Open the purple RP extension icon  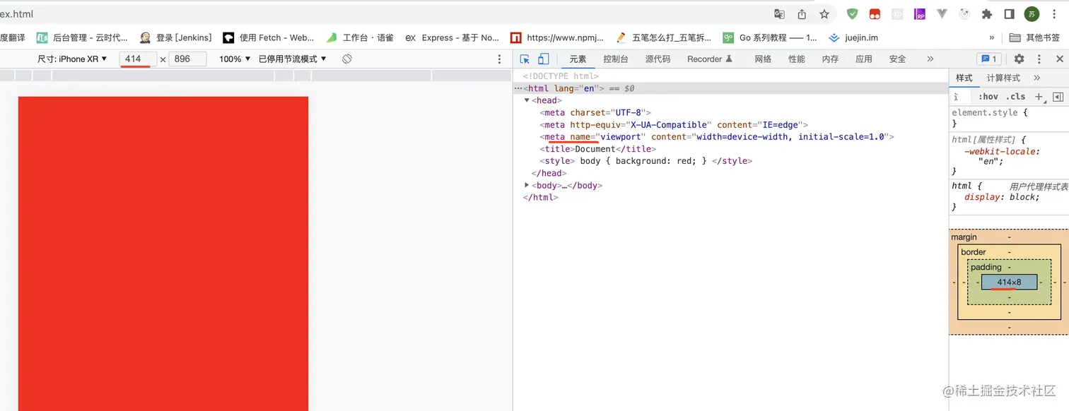(920, 14)
